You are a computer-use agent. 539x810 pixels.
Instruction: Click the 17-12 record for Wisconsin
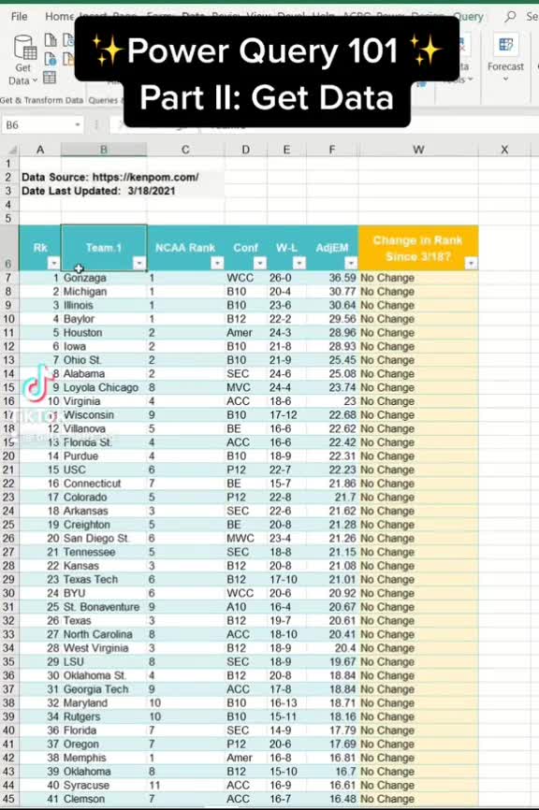tap(286, 414)
